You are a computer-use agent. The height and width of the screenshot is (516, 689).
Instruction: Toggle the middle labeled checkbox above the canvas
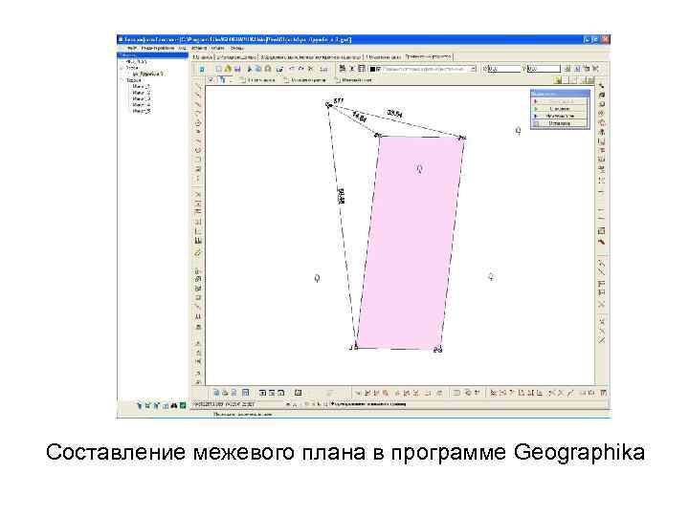click(286, 80)
